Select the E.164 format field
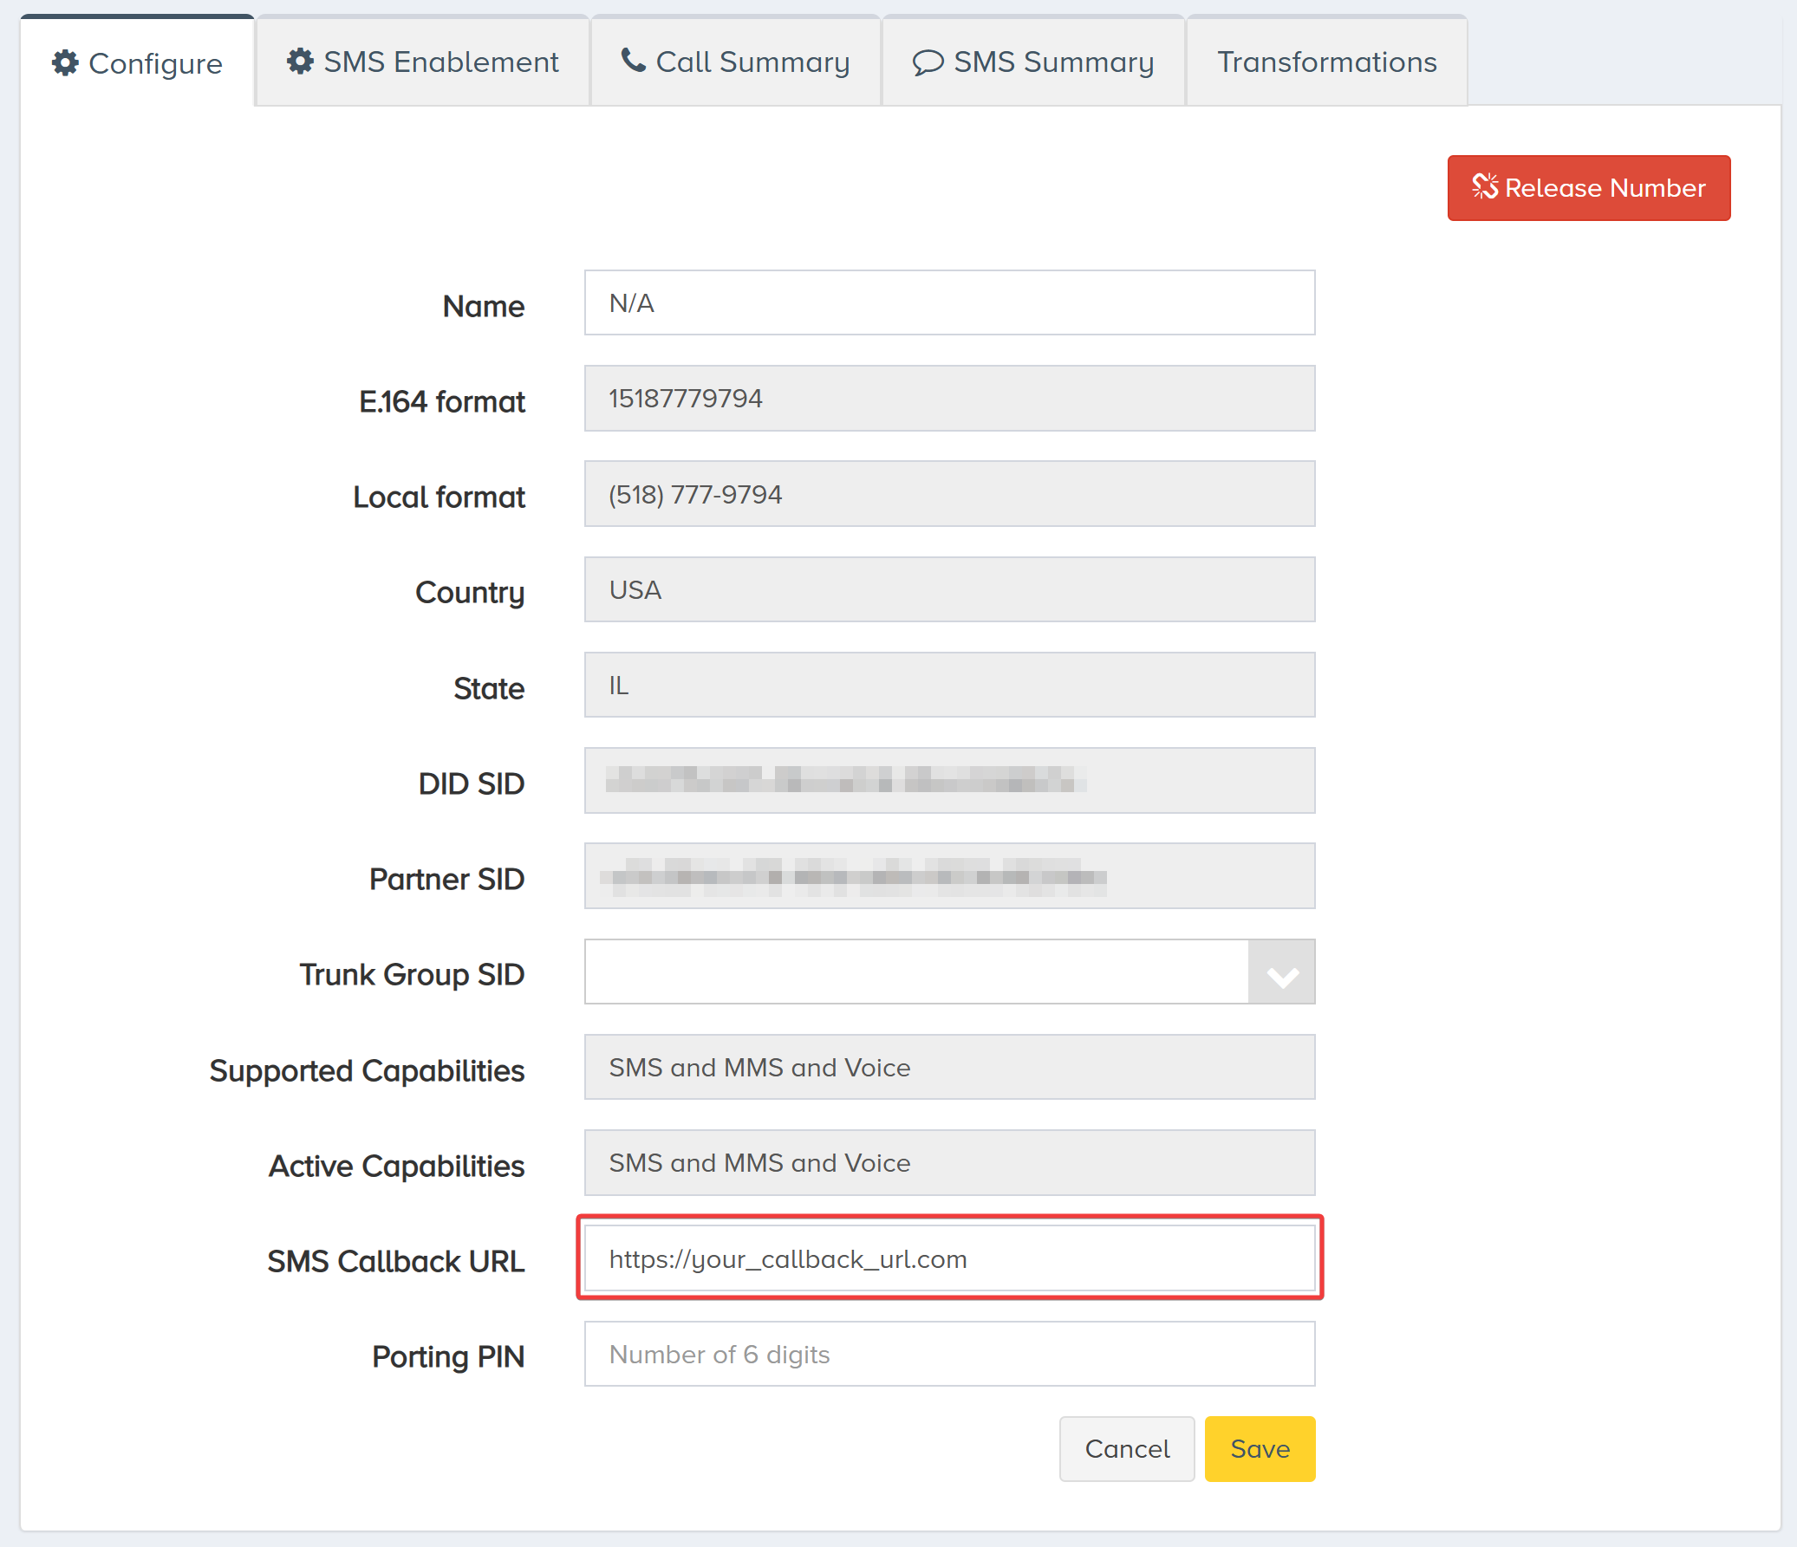Viewport: 1797px width, 1547px height. click(x=949, y=398)
